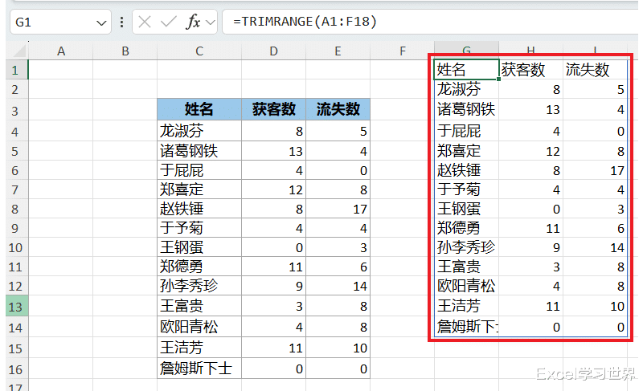Select column B header

coord(125,51)
